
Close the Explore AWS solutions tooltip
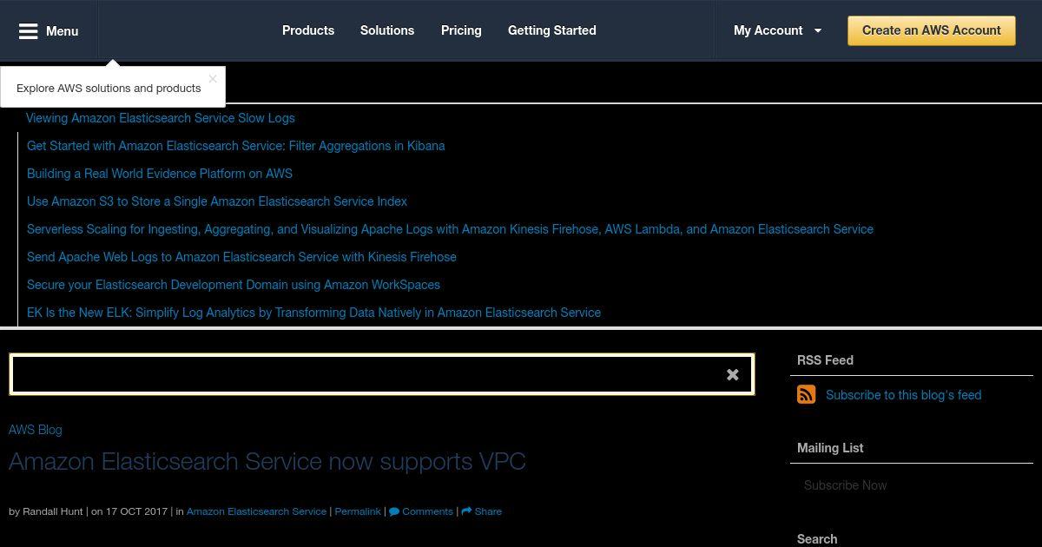pyautogui.click(x=213, y=79)
